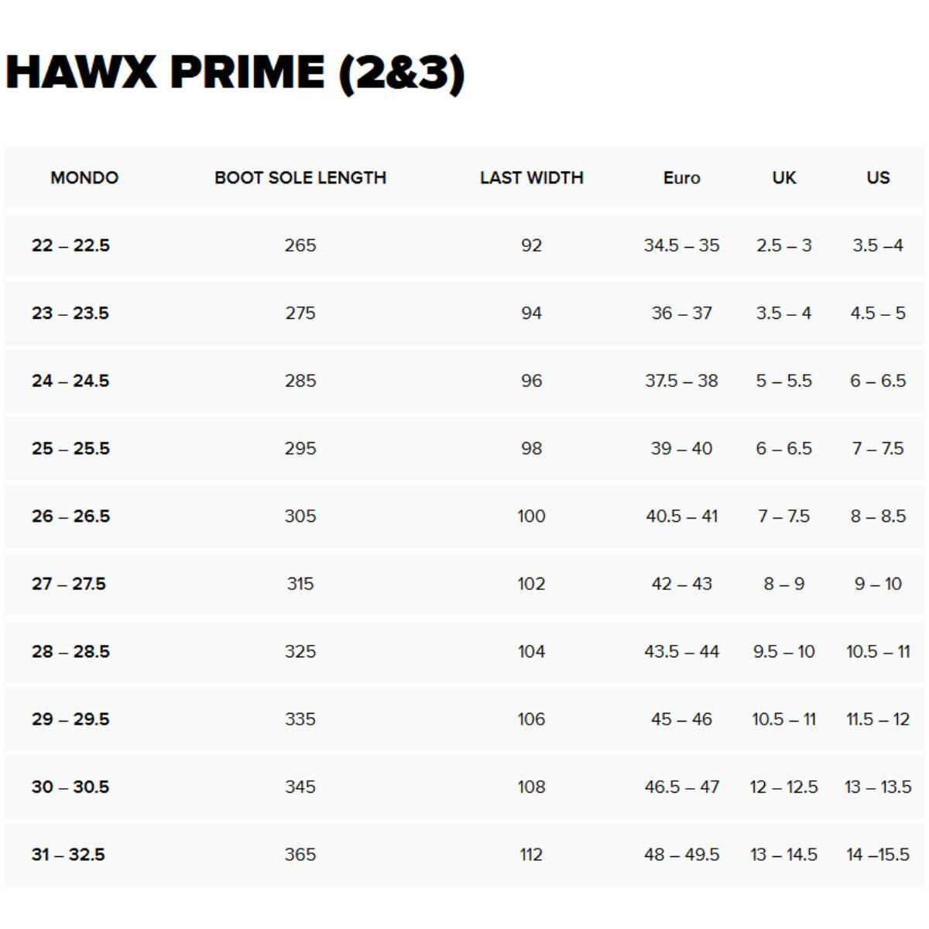
Task: Select the 22 – 22.5 mondo row
Action: tap(464, 245)
